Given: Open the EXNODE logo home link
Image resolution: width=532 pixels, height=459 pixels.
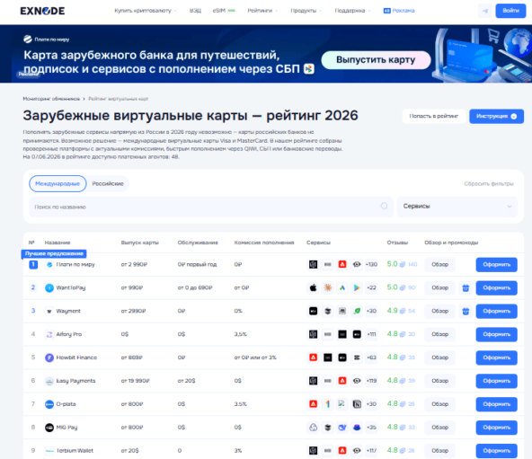Looking at the screenshot, I should [42, 11].
